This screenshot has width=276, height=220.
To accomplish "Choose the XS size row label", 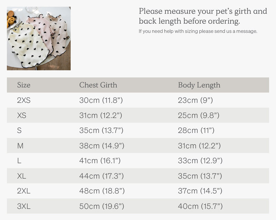I will (21, 115).
